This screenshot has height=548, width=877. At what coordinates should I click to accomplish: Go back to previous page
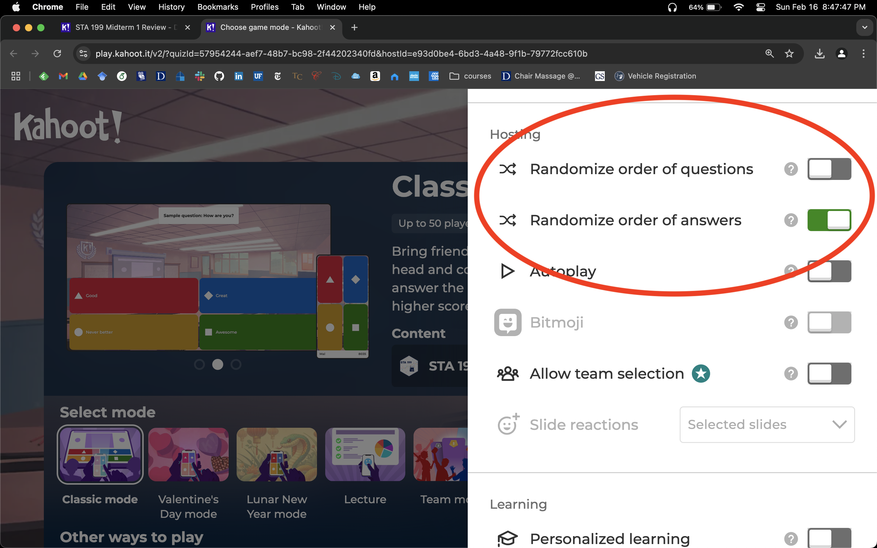[14, 54]
